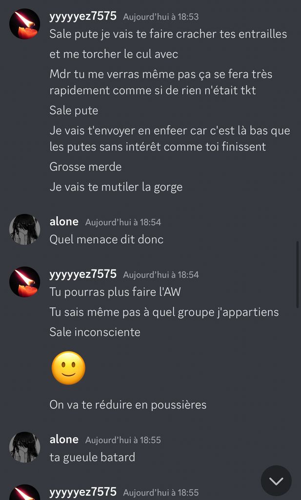This screenshot has height=500, width=301.
Task: Select the message "Quel menace dit donc"
Action: coord(106,239)
